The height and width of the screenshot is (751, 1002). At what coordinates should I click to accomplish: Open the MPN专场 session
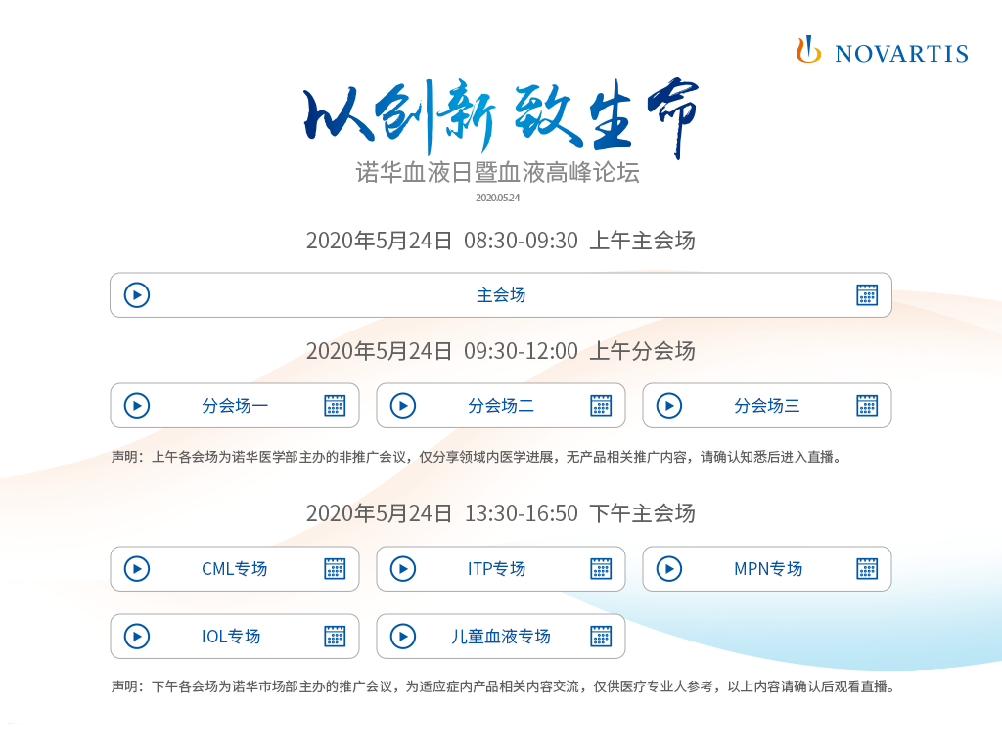767,569
